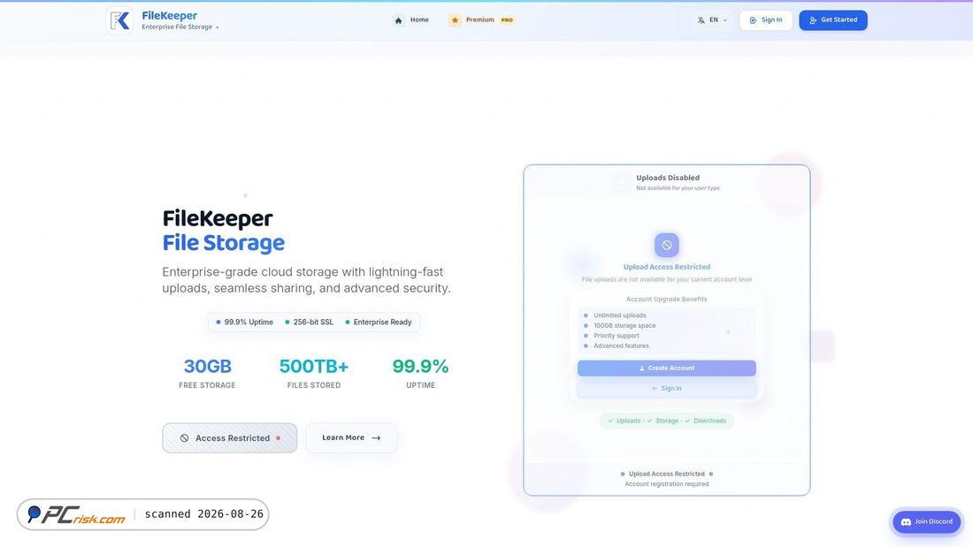Click the Uploads Disabled heading
The height and width of the screenshot is (547, 973).
668,178
